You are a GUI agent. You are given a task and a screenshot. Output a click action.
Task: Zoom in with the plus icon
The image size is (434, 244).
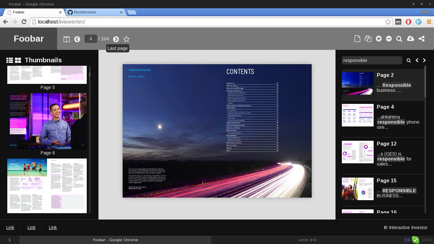378,39
